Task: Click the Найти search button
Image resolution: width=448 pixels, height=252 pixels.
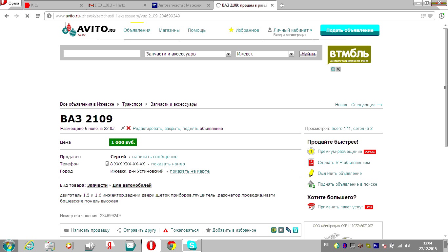Action: (308, 54)
